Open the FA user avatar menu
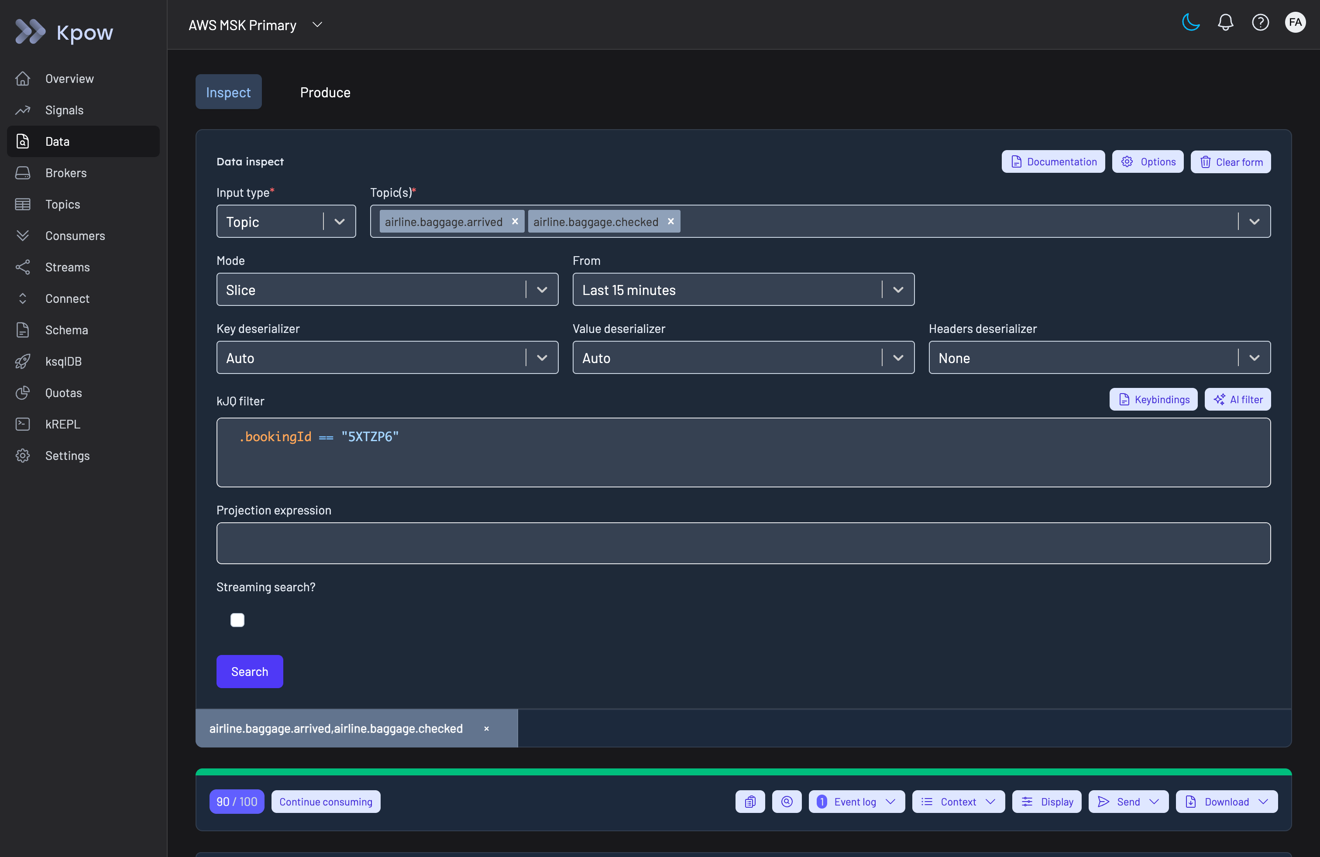Screen dimensions: 1320x857 (x=1296, y=23)
